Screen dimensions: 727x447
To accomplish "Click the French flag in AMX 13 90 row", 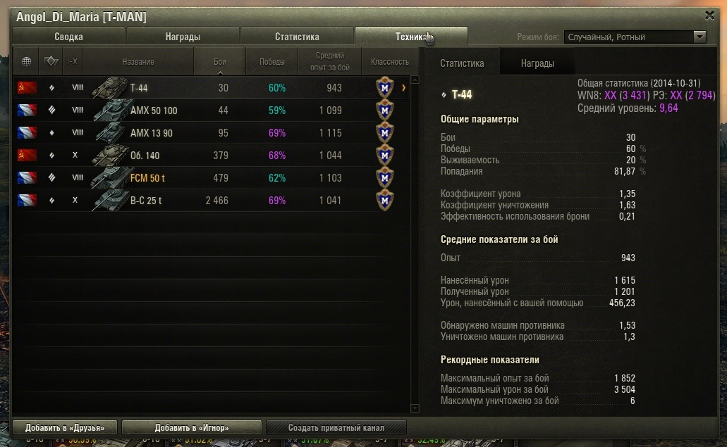I will pyautogui.click(x=27, y=133).
